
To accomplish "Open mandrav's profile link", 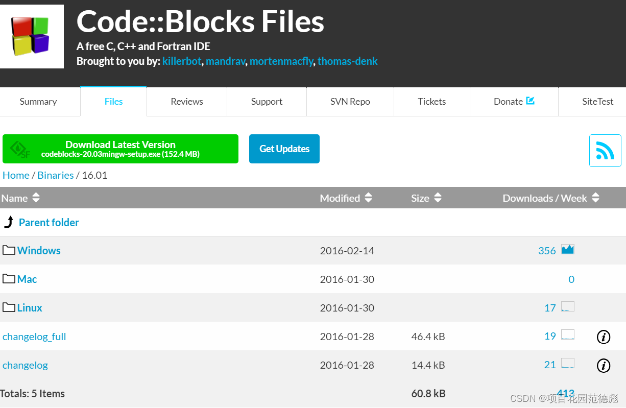I will [225, 61].
